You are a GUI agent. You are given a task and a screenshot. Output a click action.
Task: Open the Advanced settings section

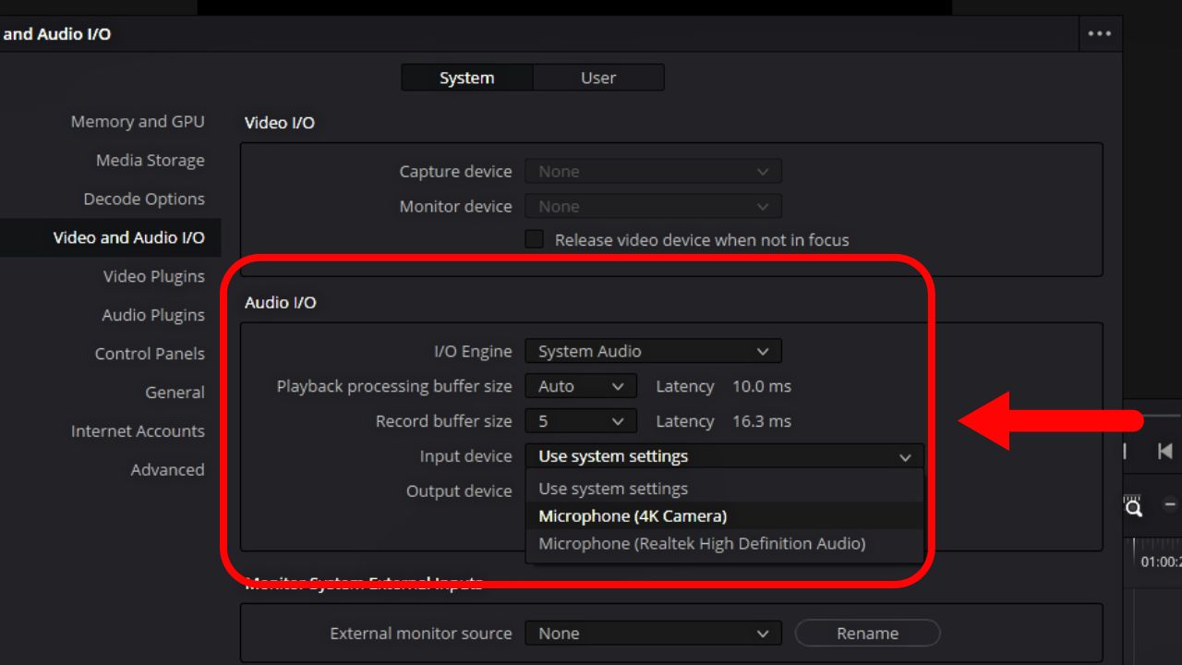click(x=167, y=469)
